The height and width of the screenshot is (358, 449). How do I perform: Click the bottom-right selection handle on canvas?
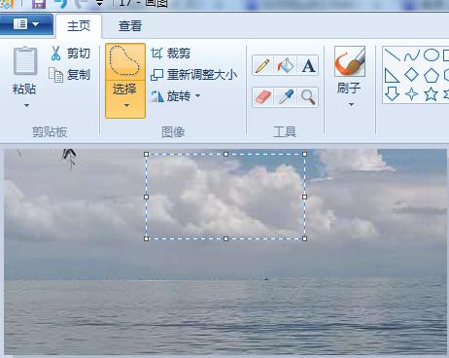tap(305, 238)
